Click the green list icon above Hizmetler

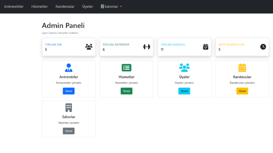coord(127,68)
